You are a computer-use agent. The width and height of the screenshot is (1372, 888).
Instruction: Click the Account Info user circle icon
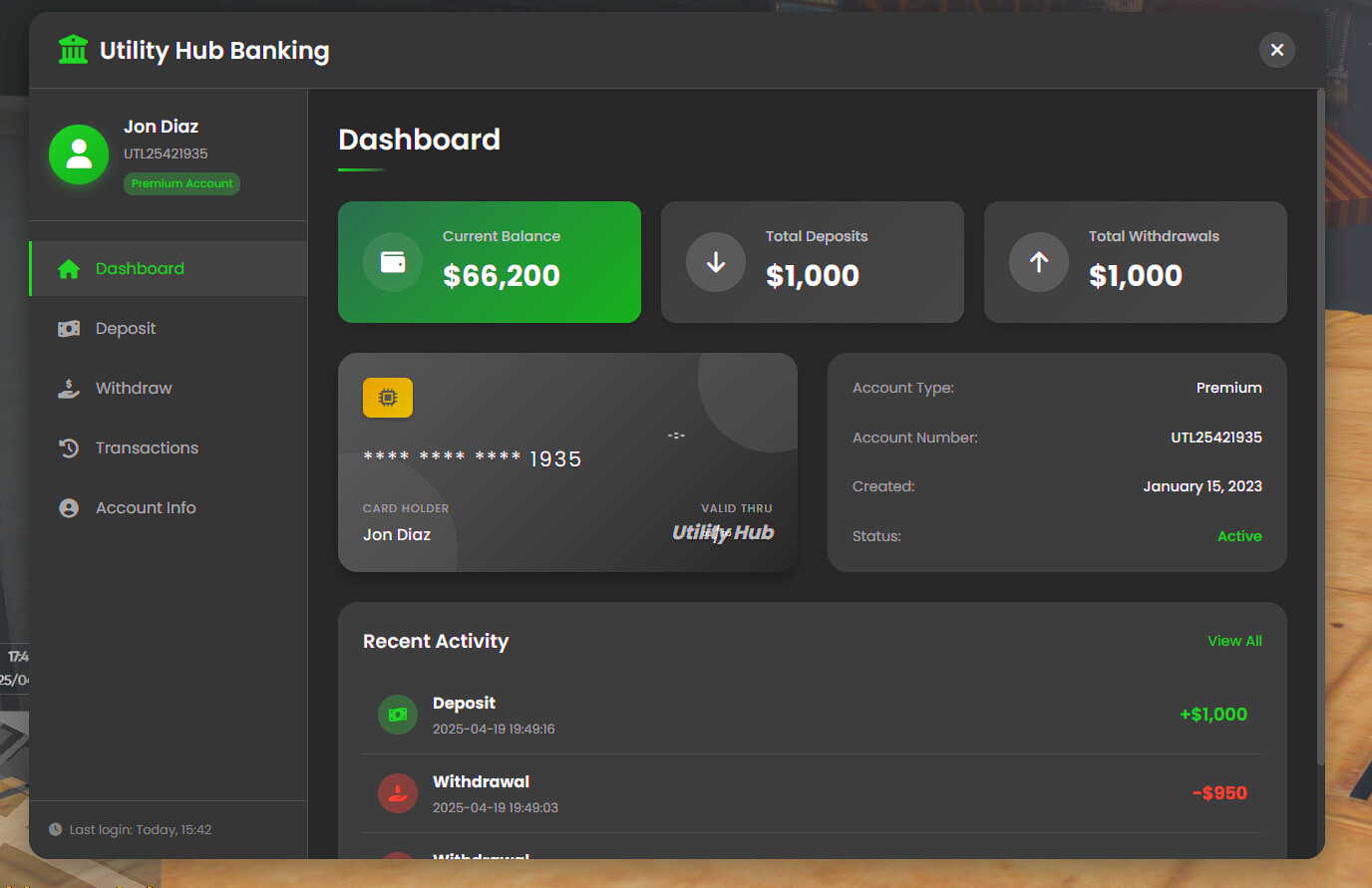pos(69,508)
